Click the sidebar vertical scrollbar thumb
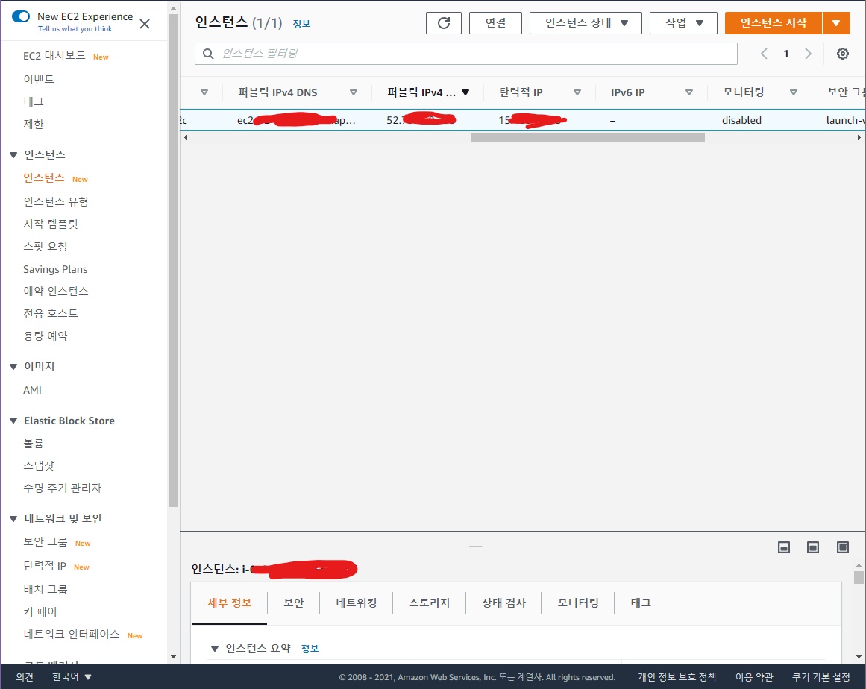Screen dimensions: 866x689 pyautogui.click(x=173, y=259)
